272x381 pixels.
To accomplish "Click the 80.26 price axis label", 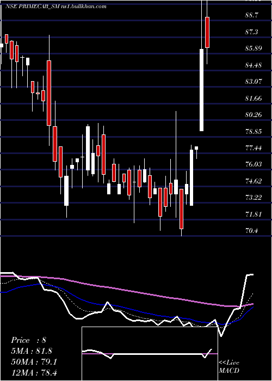I will coord(254,114).
